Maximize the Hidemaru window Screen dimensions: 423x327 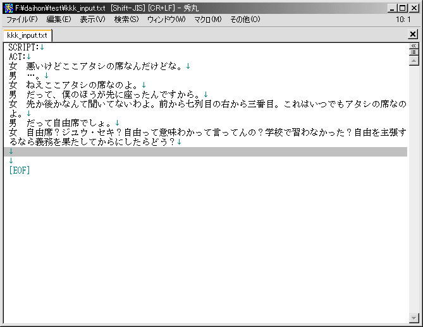point(402,8)
